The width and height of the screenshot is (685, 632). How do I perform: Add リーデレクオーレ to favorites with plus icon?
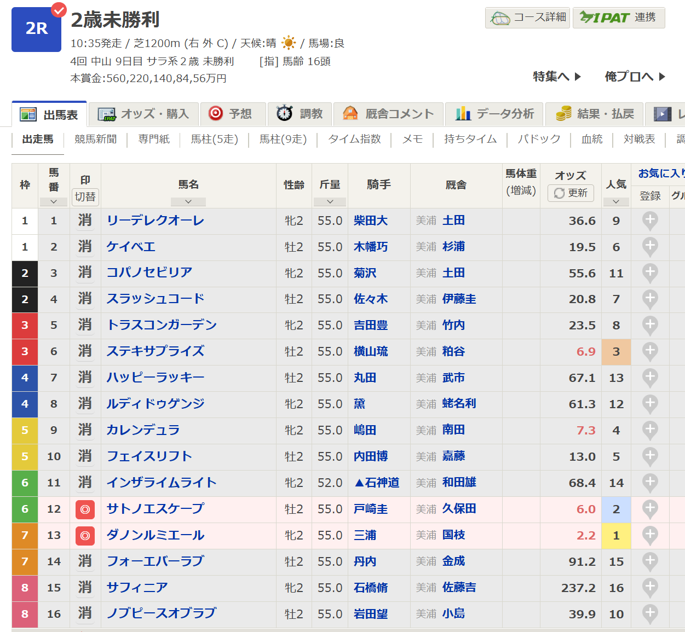(x=649, y=221)
